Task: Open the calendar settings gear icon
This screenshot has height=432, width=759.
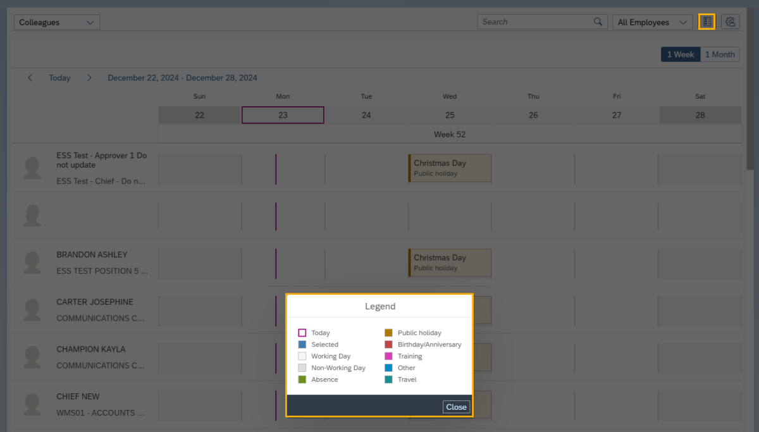Action: pos(730,22)
